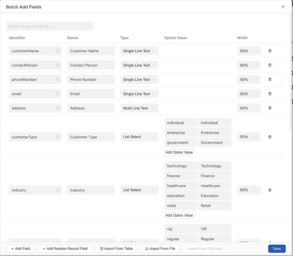Delete the email field row

pos(270,94)
